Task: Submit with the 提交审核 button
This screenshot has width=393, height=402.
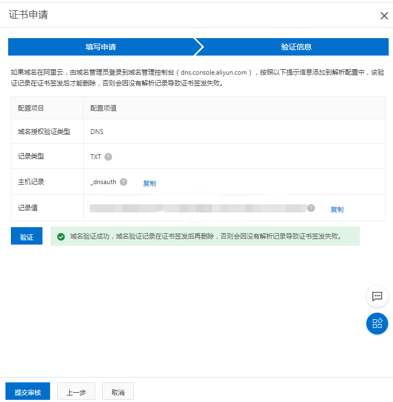Action: tap(28, 392)
